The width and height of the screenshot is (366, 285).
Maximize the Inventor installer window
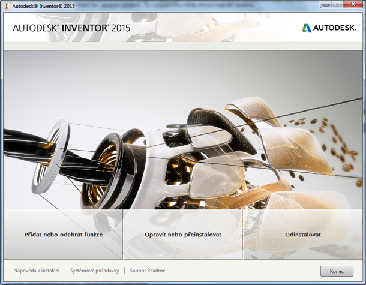[x=338, y=4]
